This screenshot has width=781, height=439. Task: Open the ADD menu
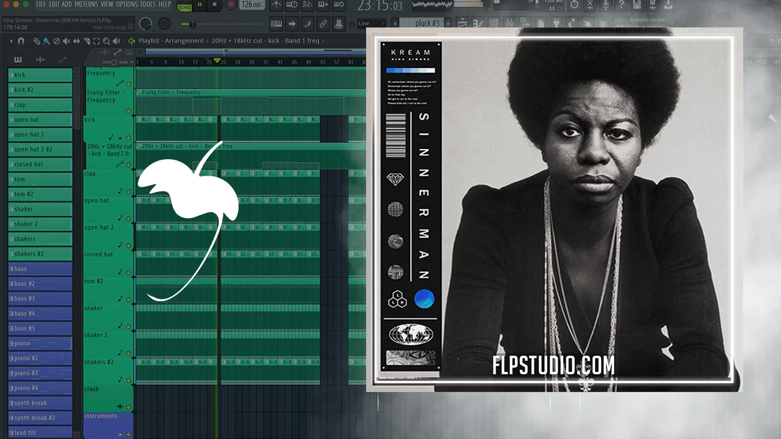67,4
